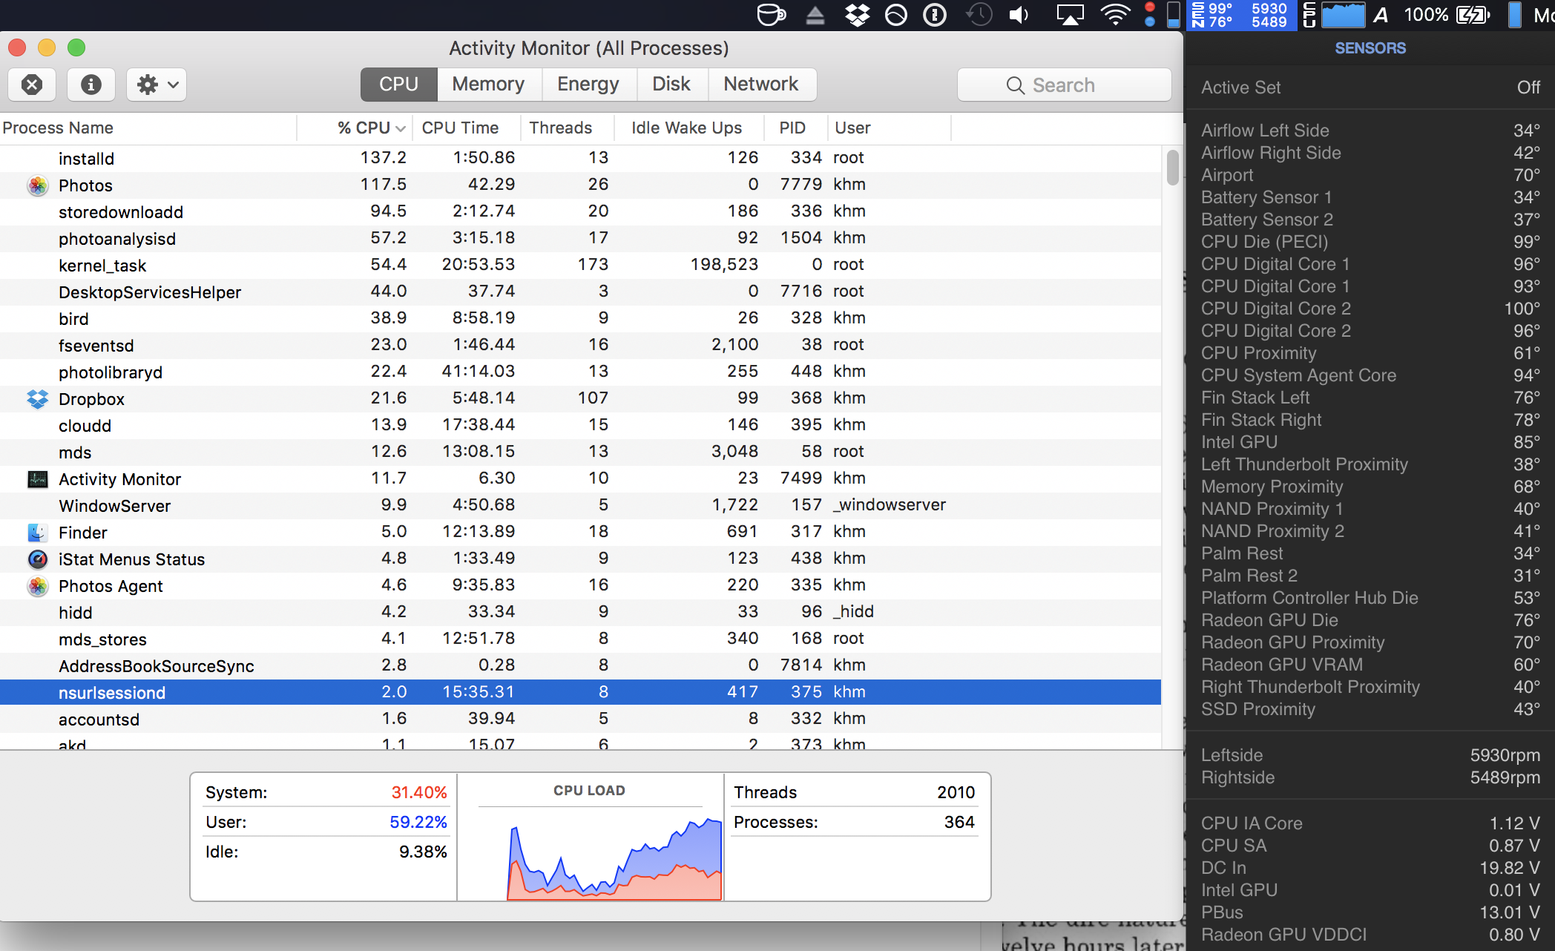Click iStat sensors temperature and fan menu item

click(1243, 15)
